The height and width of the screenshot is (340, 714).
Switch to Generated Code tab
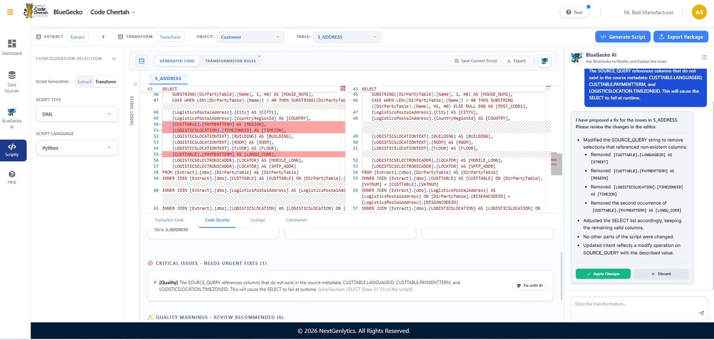coord(177,61)
